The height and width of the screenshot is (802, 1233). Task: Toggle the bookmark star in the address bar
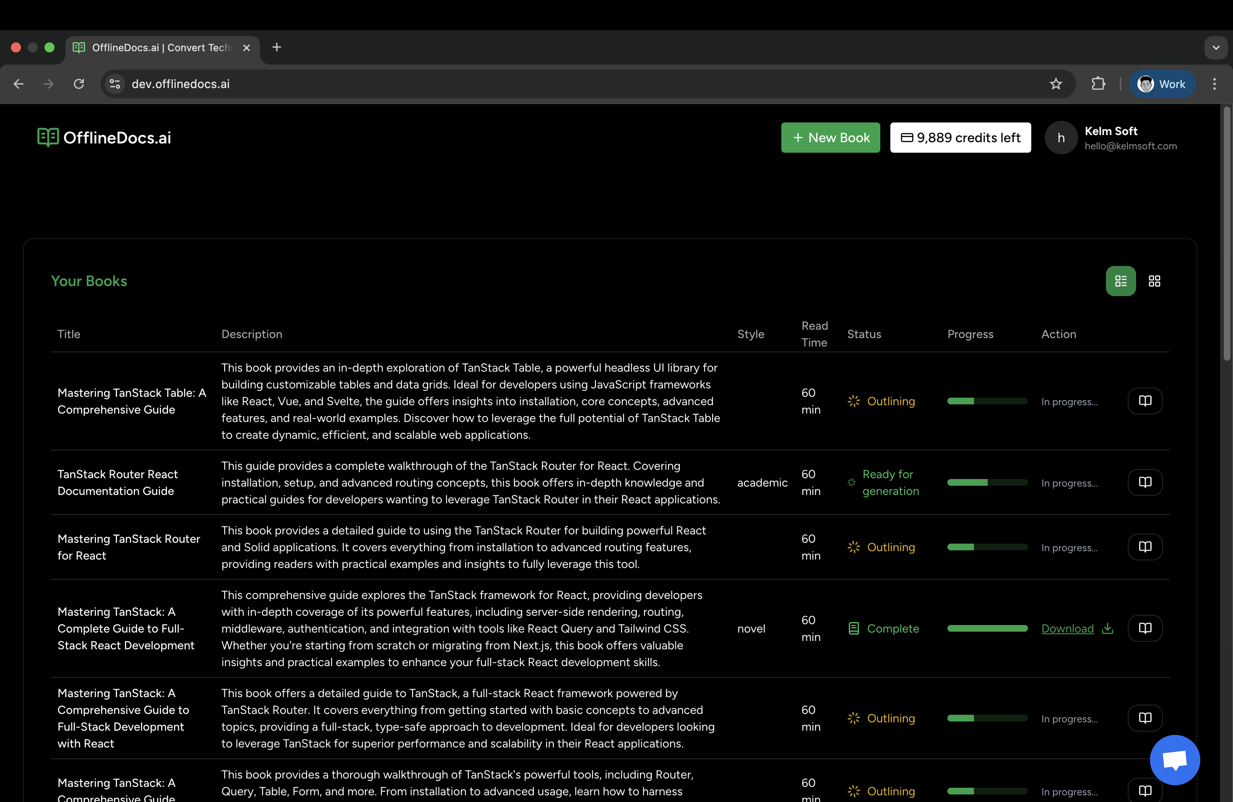[1056, 83]
